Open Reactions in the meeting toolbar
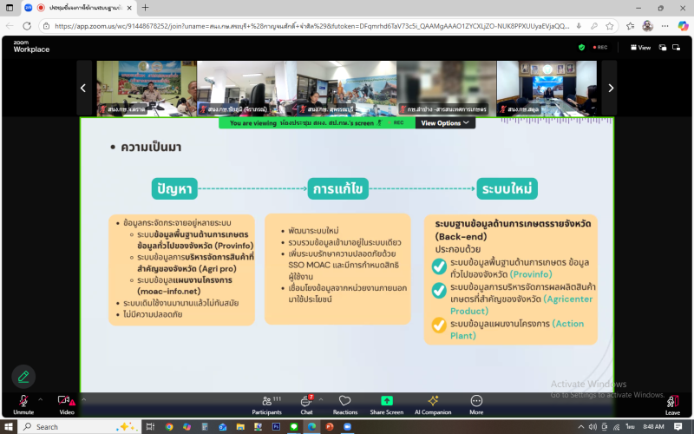Screen dimensions: 694x434 [x=345, y=403]
